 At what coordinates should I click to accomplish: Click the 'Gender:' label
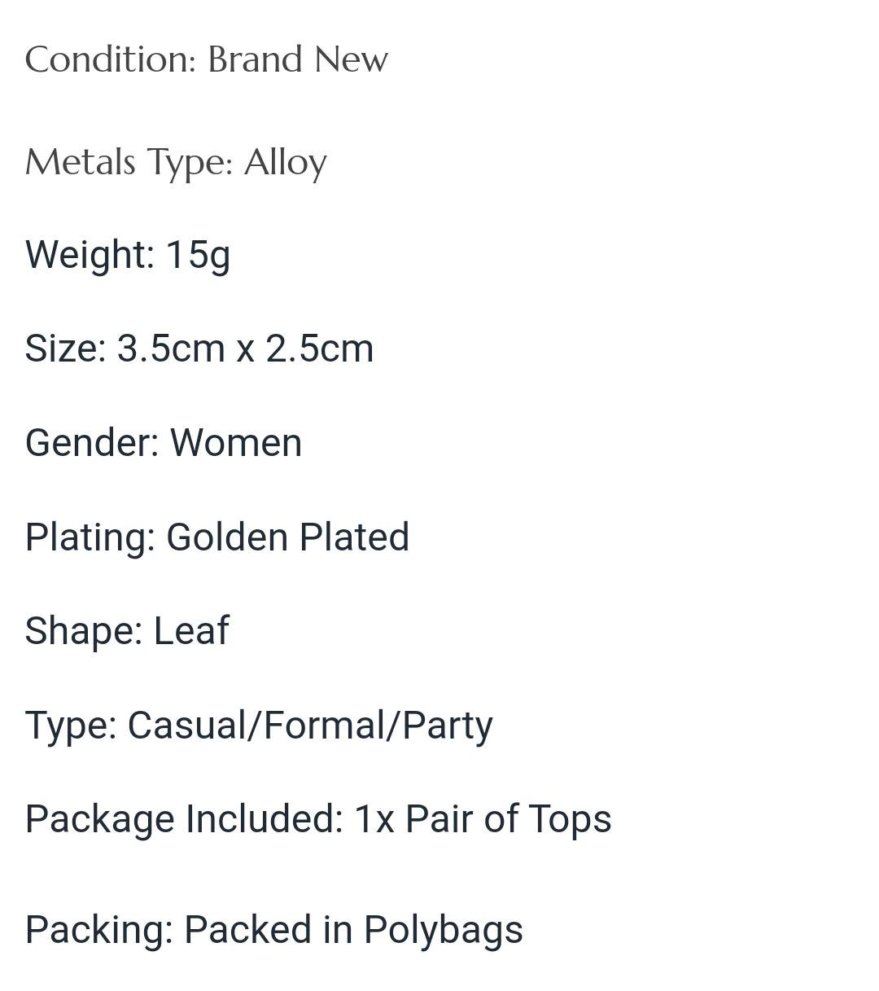pos(92,443)
